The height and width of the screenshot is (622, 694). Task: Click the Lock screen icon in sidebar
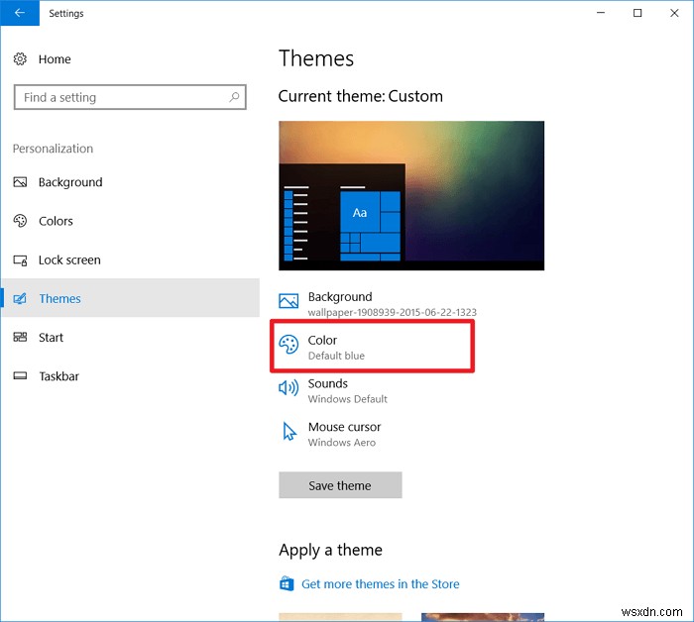tap(20, 259)
